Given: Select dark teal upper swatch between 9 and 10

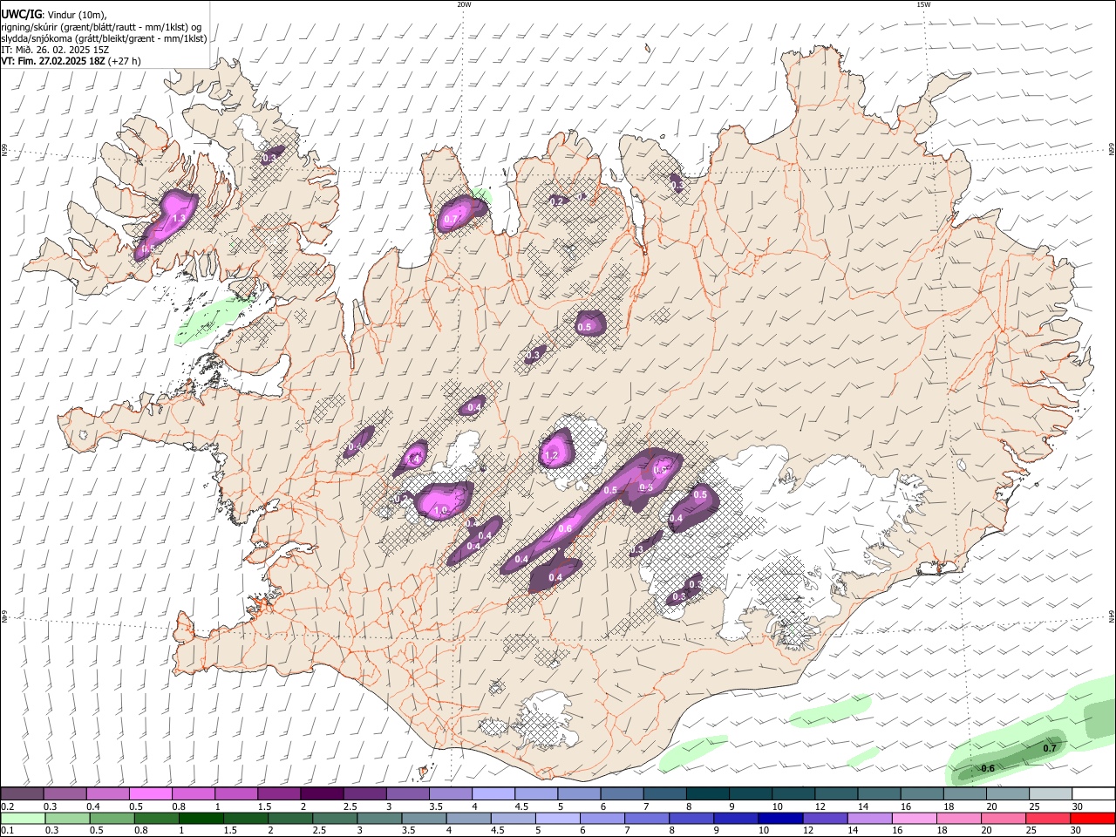Looking at the screenshot, I should [750, 794].
